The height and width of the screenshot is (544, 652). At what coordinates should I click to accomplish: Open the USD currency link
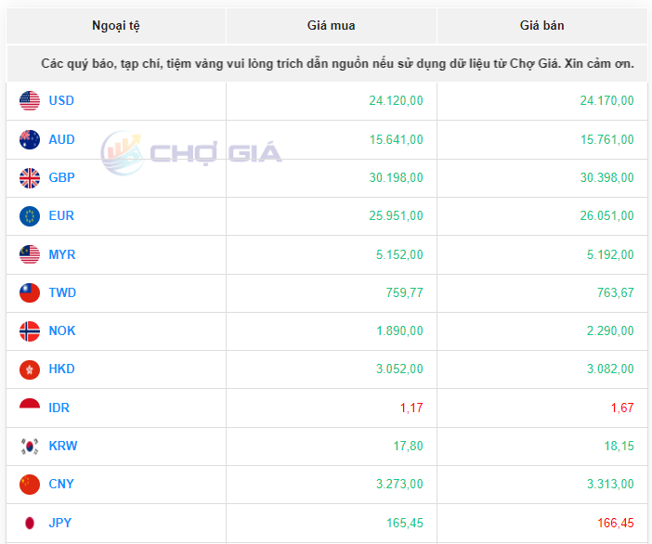click(x=61, y=101)
